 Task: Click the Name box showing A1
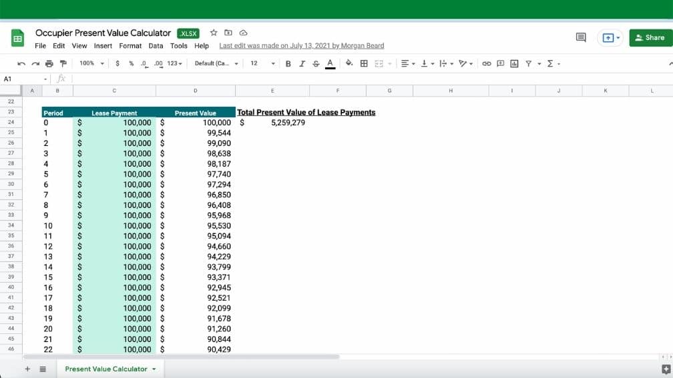coord(25,79)
